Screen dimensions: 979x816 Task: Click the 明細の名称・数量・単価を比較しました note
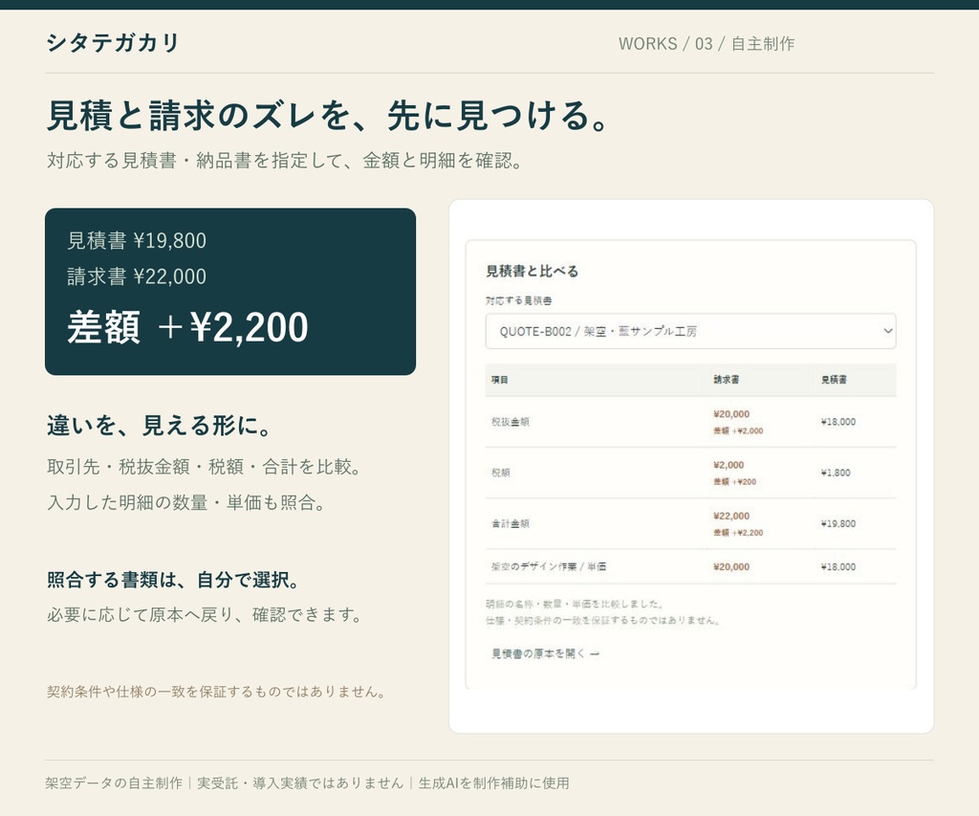pyautogui.click(x=575, y=605)
